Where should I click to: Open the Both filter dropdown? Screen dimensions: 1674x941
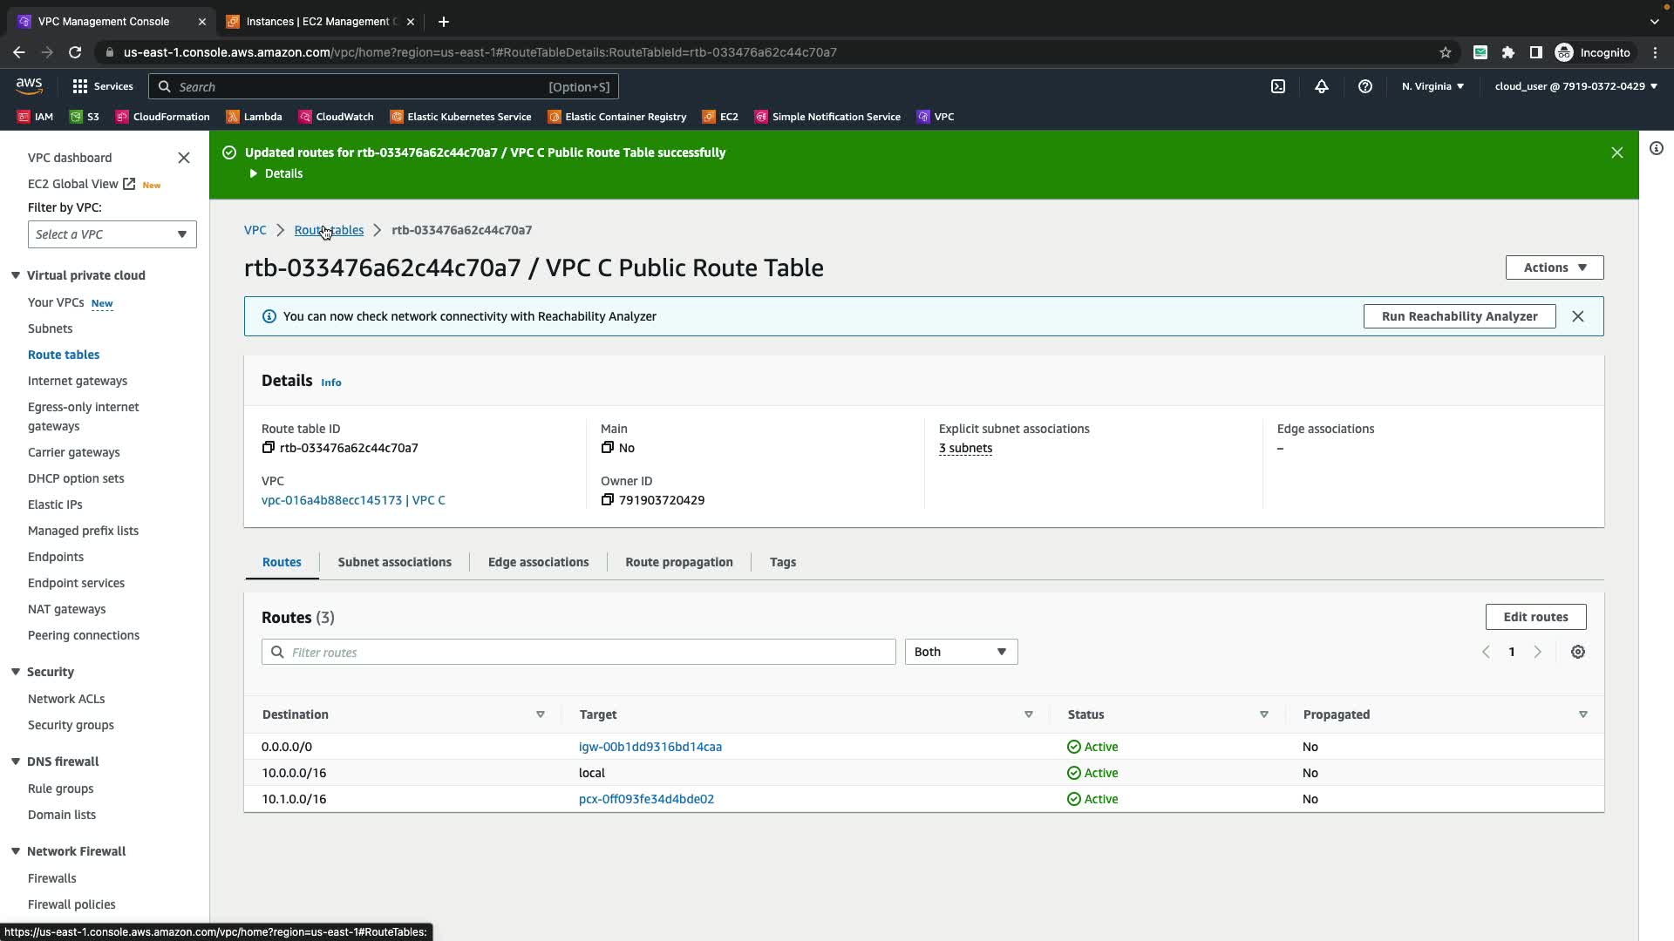click(x=960, y=652)
